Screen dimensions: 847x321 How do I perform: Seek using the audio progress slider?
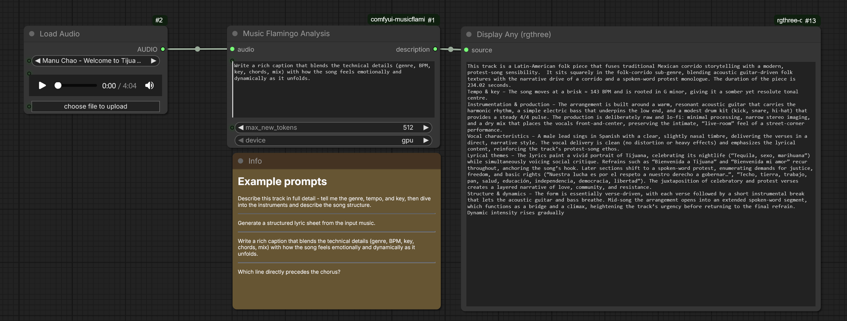click(x=76, y=86)
